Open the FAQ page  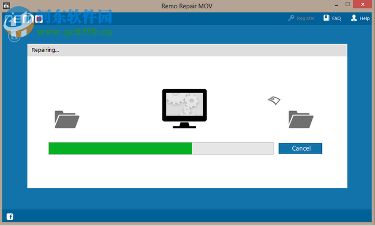[x=336, y=18]
